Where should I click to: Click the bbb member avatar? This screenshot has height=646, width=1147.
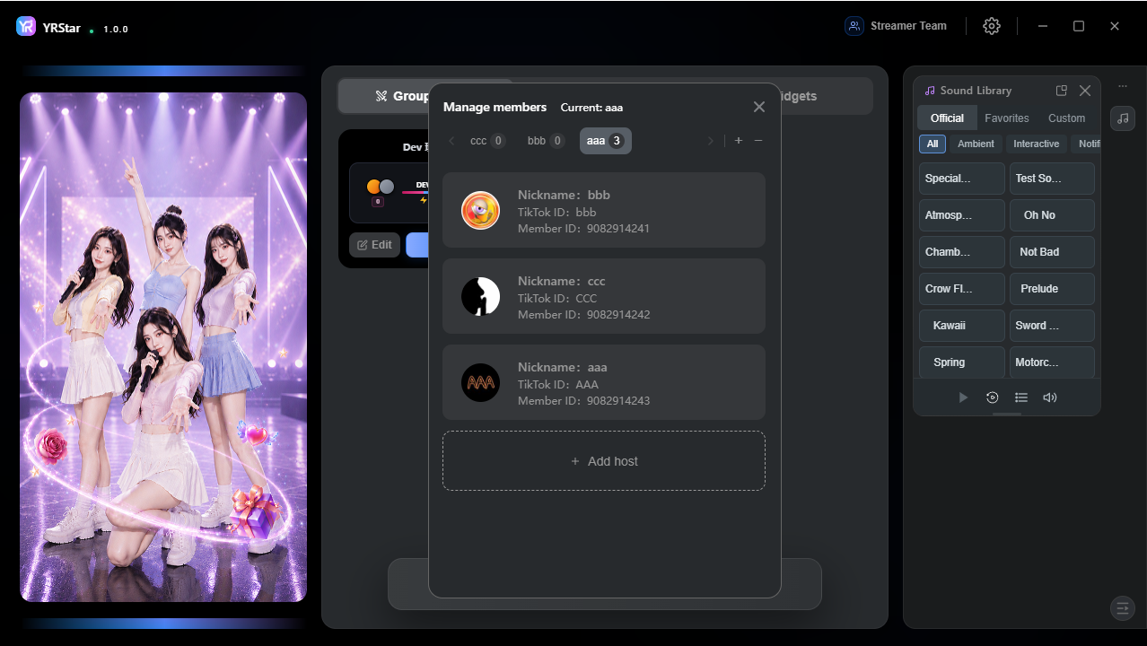pyautogui.click(x=480, y=211)
